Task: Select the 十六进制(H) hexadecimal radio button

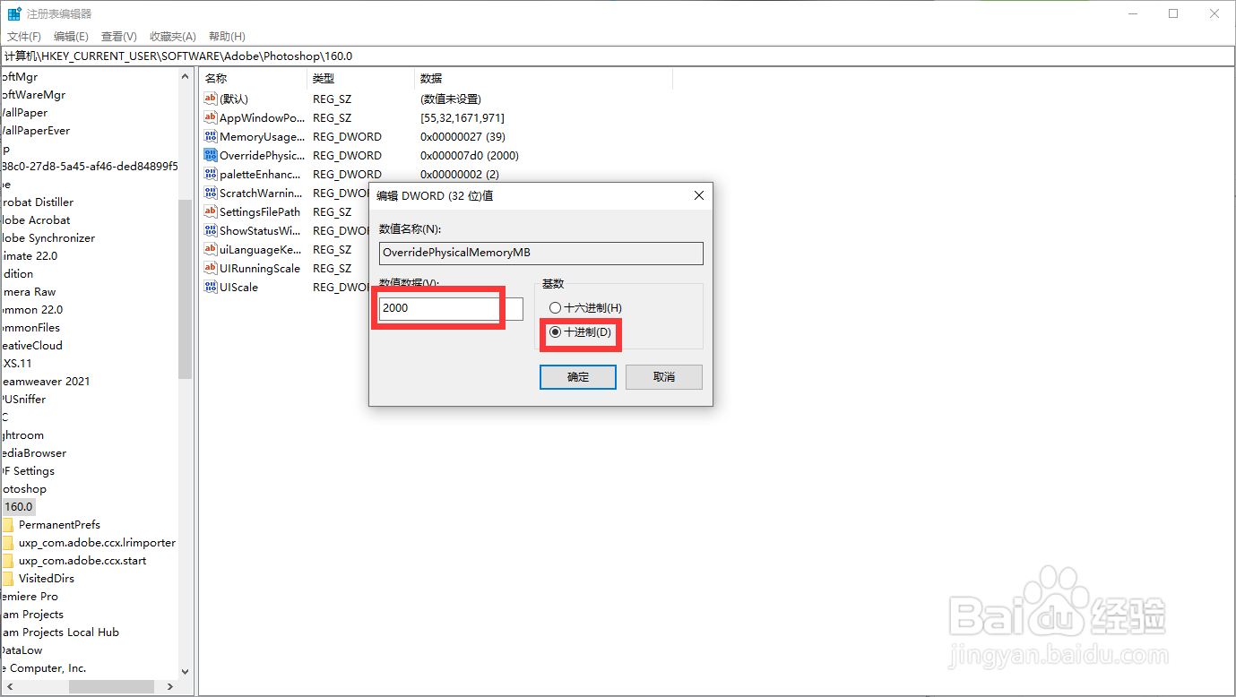Action: click(x=555, y=308)
